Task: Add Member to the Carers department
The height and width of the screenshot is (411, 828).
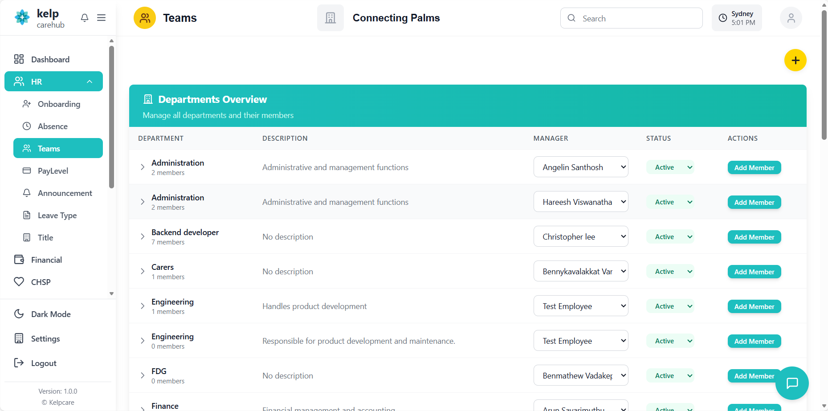Action: (754, 272)
